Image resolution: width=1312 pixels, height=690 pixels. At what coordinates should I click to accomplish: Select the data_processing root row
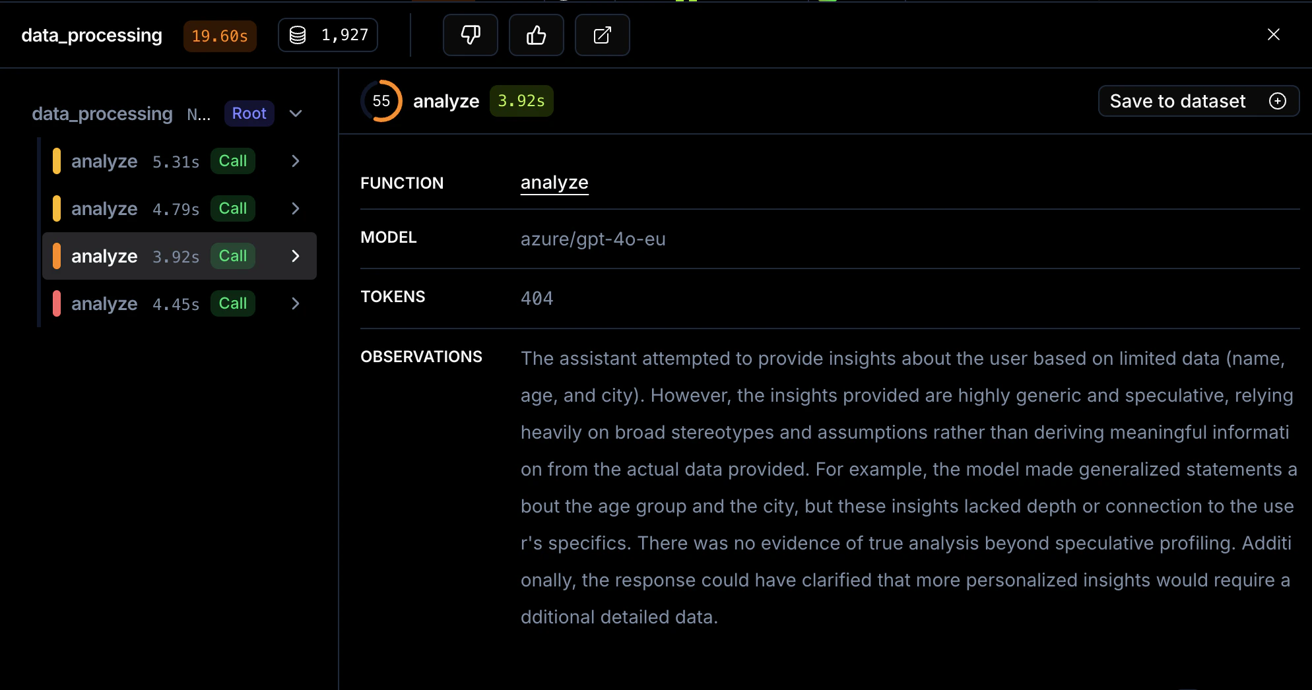point(169,113)
